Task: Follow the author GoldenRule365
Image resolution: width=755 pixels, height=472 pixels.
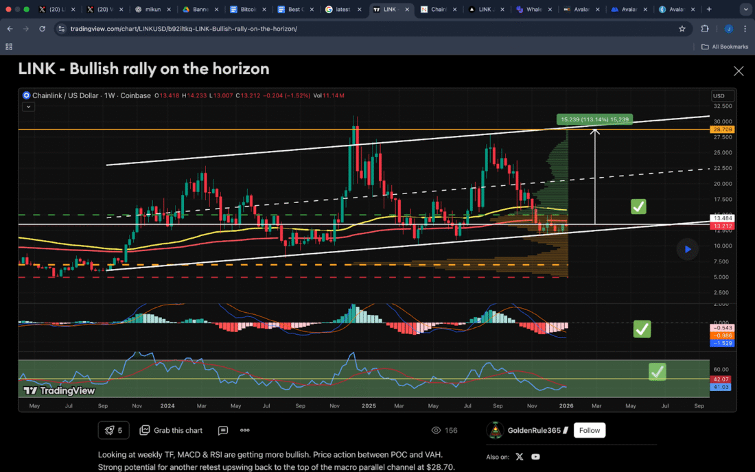Action: pyautogui.click(x=590, y=430)
